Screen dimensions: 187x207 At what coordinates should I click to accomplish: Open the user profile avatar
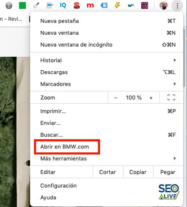pos(164,6)
